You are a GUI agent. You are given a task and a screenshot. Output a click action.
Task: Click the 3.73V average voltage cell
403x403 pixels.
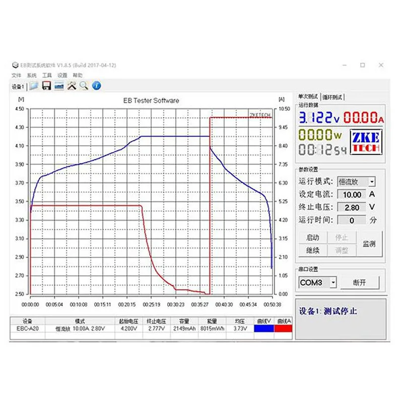coord(240,328)
